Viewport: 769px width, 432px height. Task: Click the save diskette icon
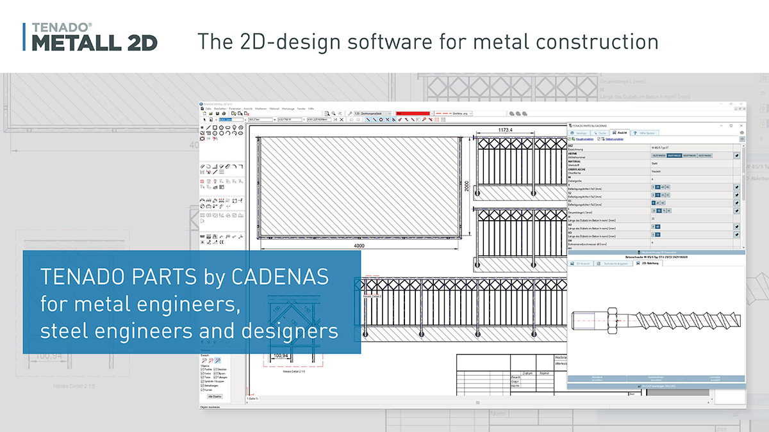(217, 113)
